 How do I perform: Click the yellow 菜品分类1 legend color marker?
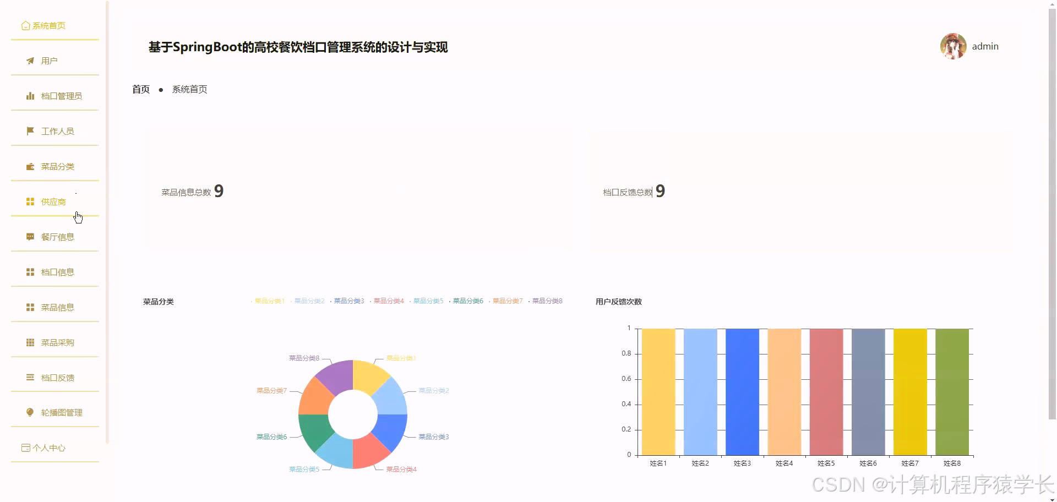pos(253,301)
